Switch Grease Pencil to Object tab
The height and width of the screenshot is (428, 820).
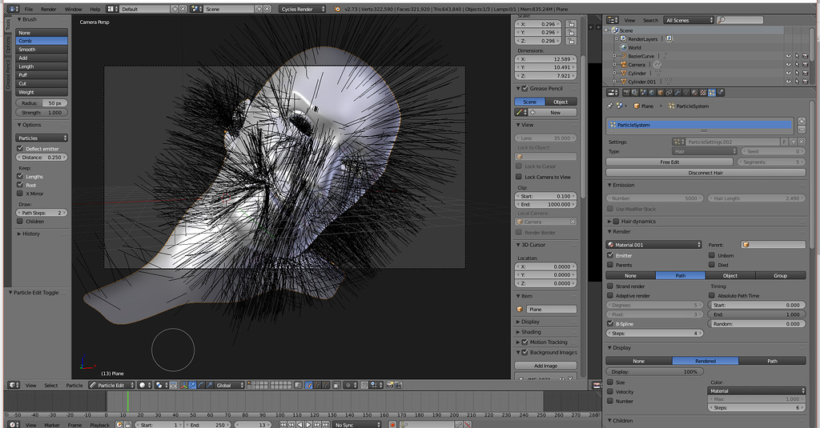pyautogui.click(x=561, y=102)
